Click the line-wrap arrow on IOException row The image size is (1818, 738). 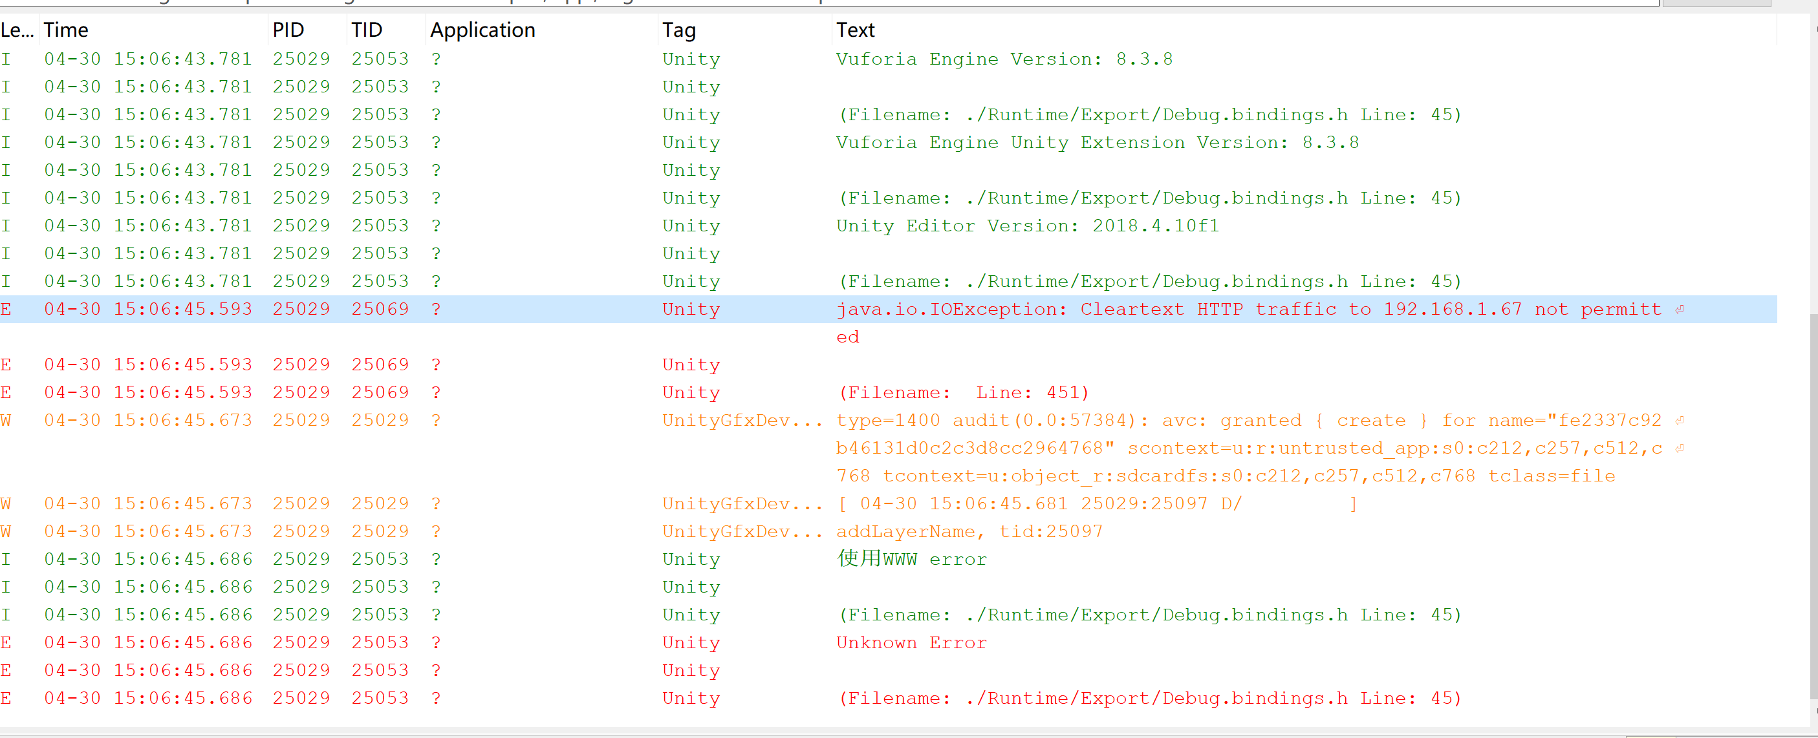[x=1680, y=310]
